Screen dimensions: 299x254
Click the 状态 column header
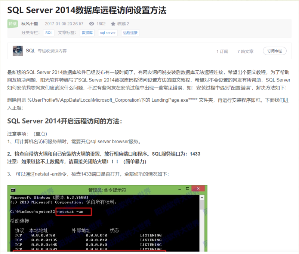(114, 230)
